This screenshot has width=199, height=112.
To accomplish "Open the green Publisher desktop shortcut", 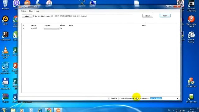I will tap(15, 84).
